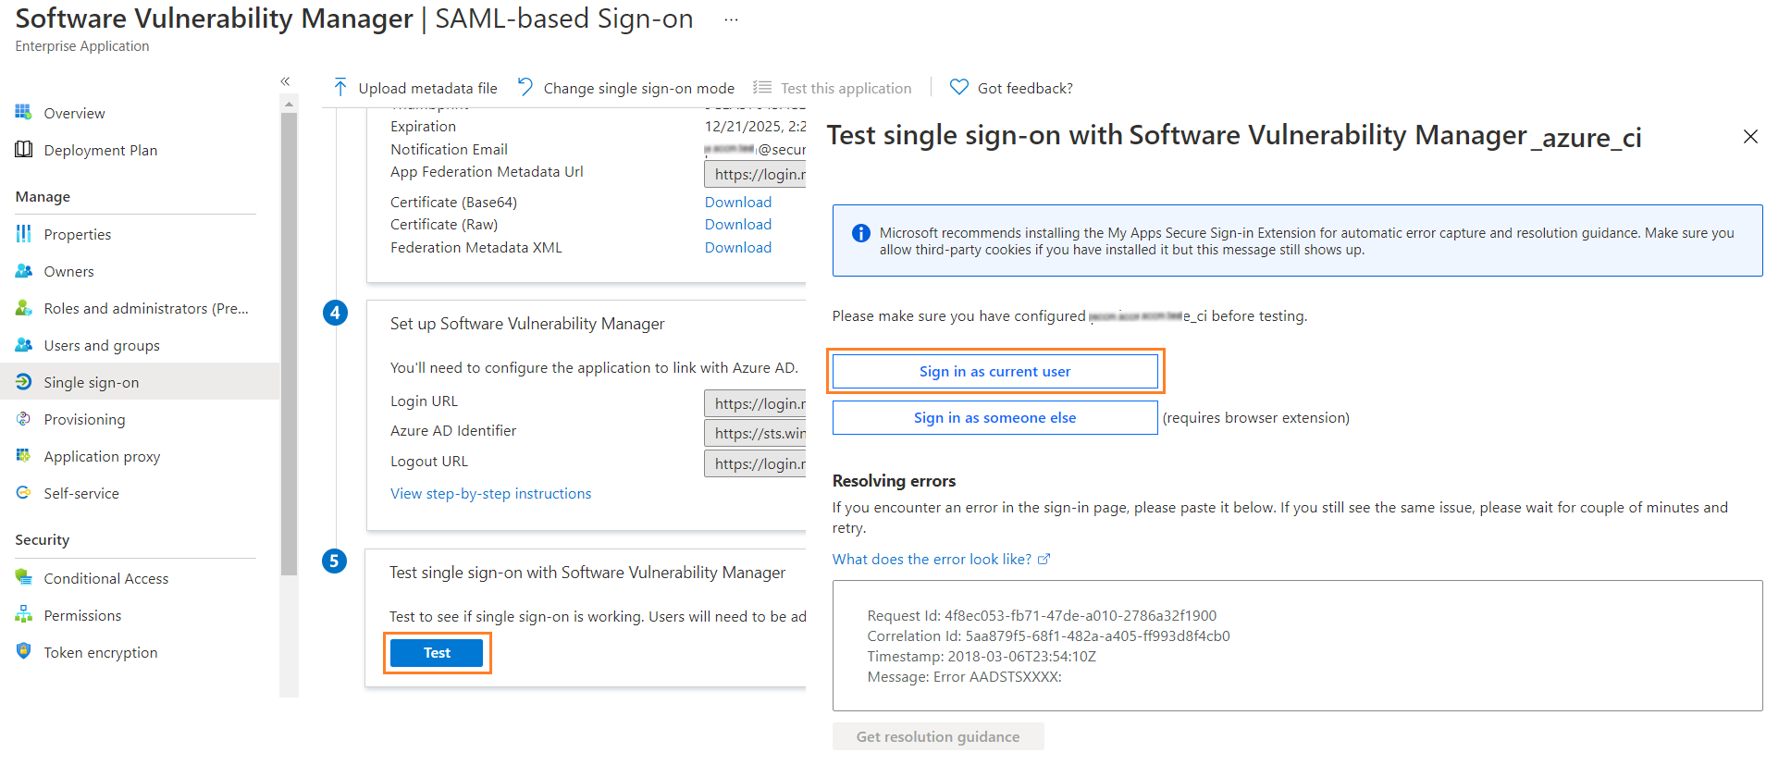The width and height of the screenshot is (1791, 777).
Task: Click the Deployment Plan book icon
Action: point(24,150)
